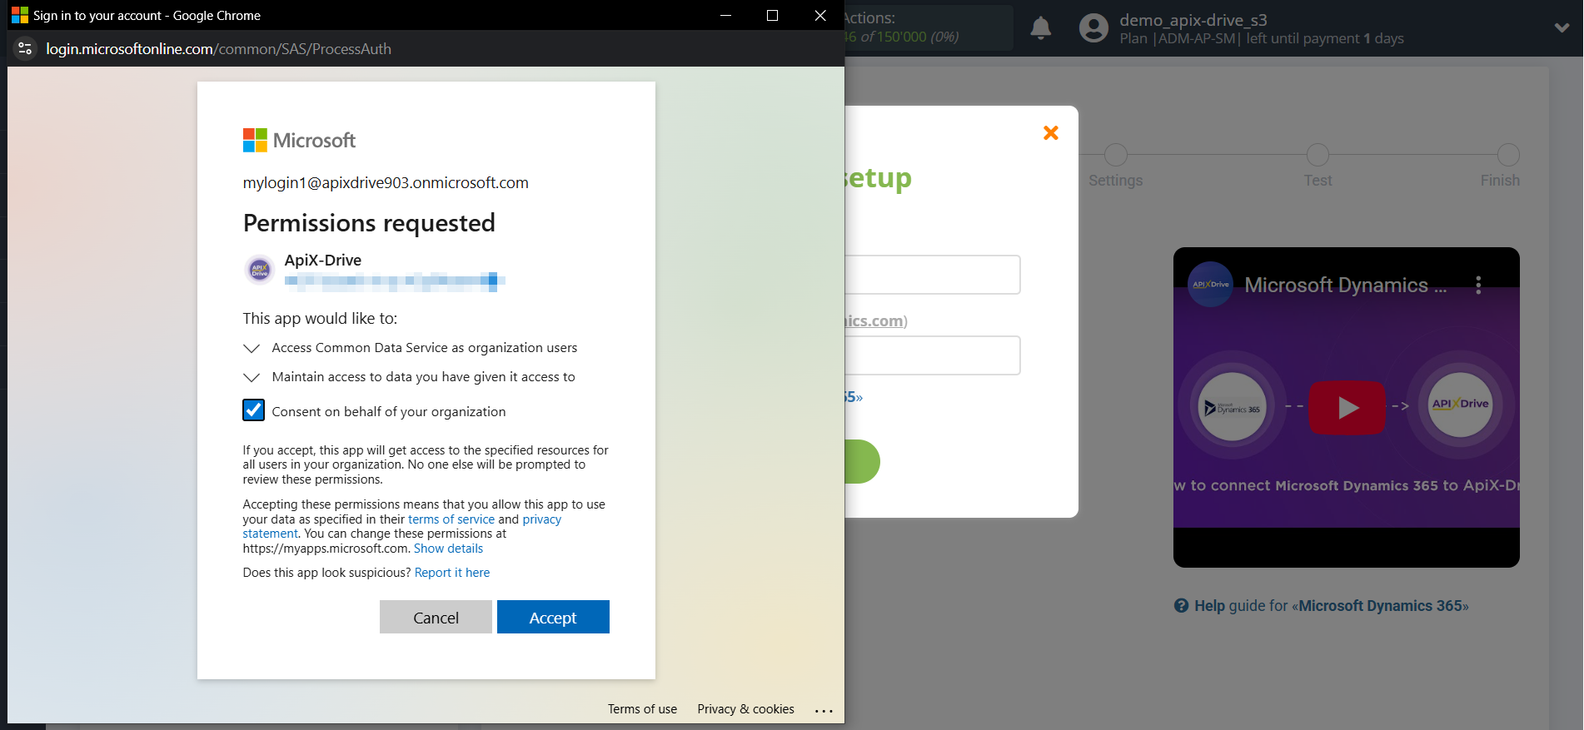Click the ApiX-Drive channel icon on video
1584x730 pixels.
(x=1210, y=285)
